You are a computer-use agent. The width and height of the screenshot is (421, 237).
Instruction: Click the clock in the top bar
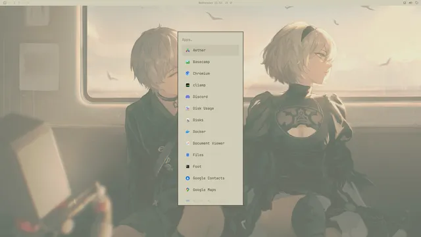coord(210,3)
